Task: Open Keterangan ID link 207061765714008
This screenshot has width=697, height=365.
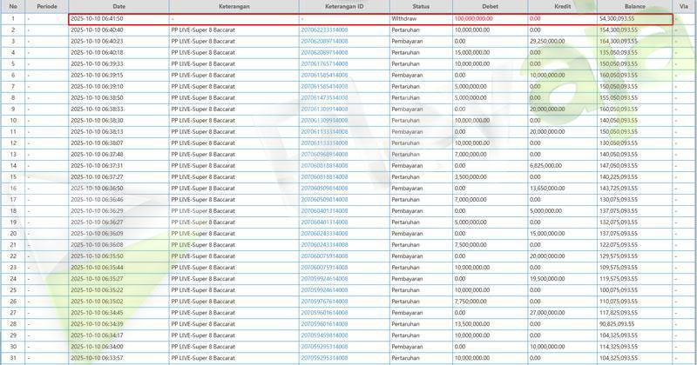Action: click(323, 63)
